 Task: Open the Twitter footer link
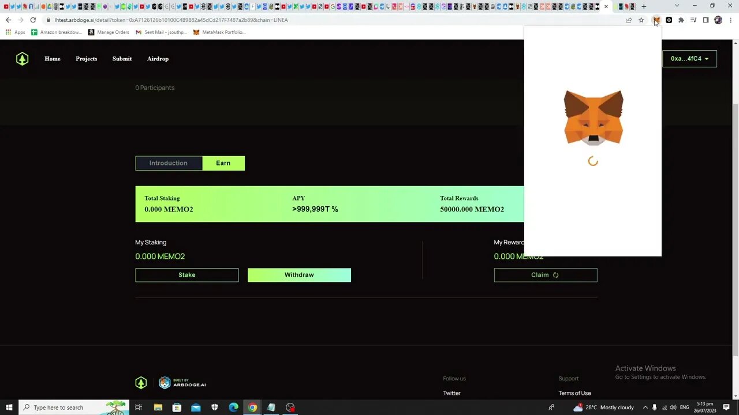451,393
